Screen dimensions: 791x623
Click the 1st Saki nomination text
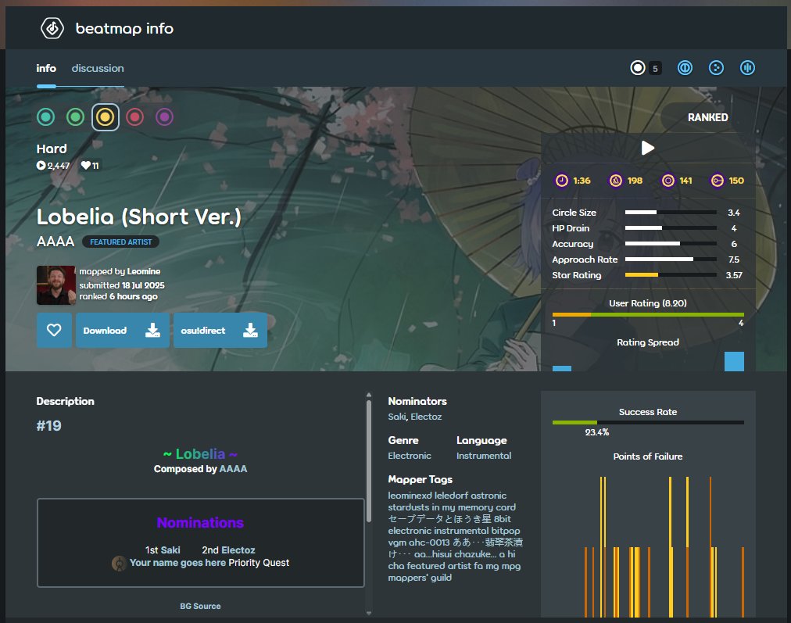coord(163,550)
